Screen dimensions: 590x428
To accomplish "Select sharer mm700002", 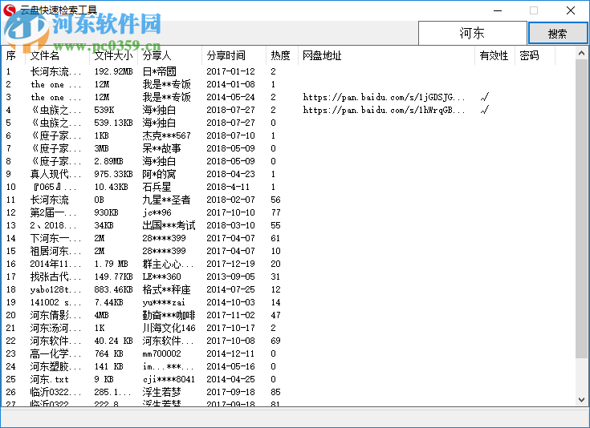I will 162,353.
